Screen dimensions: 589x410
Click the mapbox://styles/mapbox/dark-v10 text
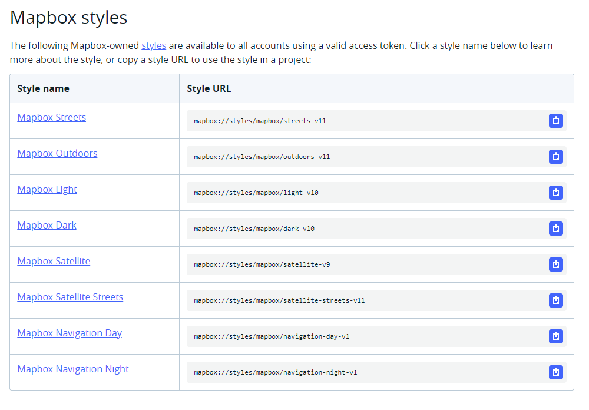(254, 229)
